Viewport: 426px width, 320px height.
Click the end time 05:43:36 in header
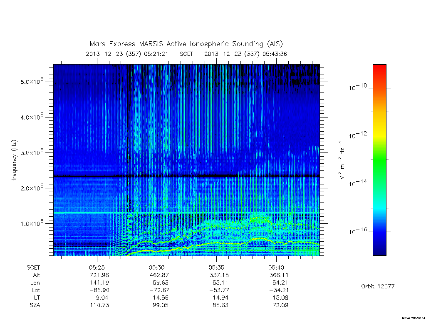point(275,54)
